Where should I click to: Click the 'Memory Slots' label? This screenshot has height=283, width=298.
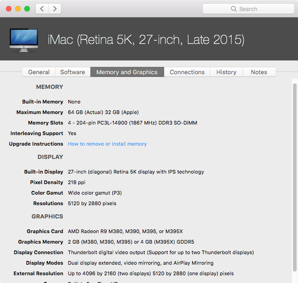45,123
